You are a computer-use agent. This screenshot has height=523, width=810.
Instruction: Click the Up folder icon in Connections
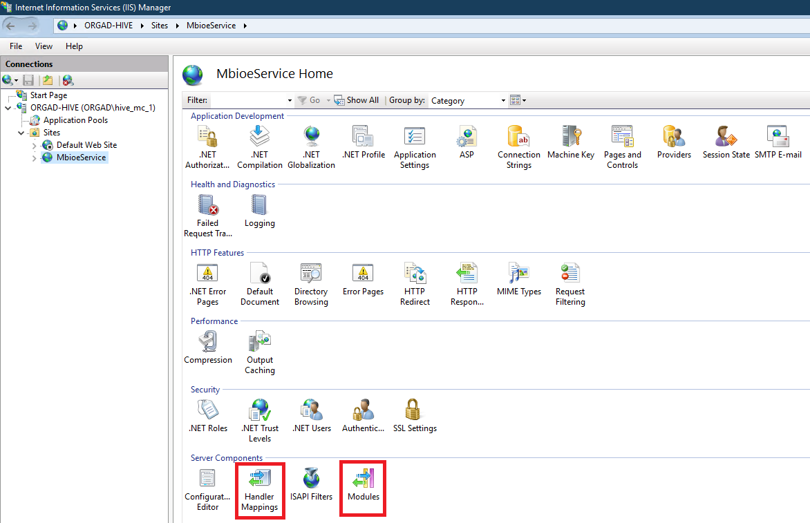pos(48,80)
